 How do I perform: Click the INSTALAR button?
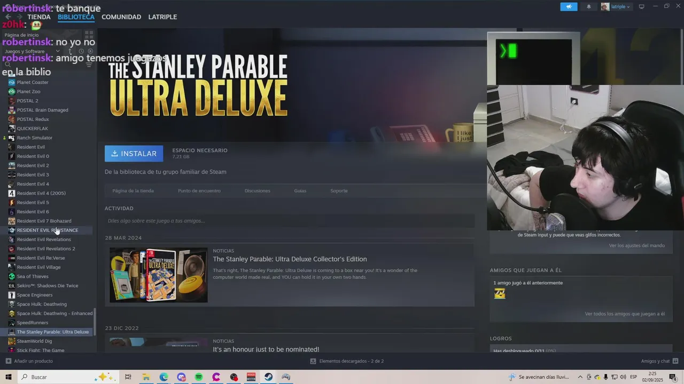[x=134, y=154]
